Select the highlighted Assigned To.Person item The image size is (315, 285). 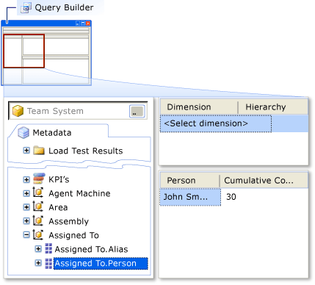[x=101, y=264]
